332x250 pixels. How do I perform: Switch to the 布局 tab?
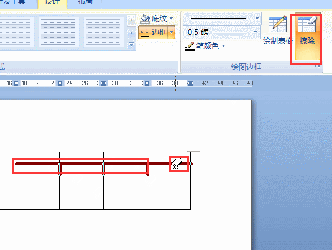(x=85, y=2)
